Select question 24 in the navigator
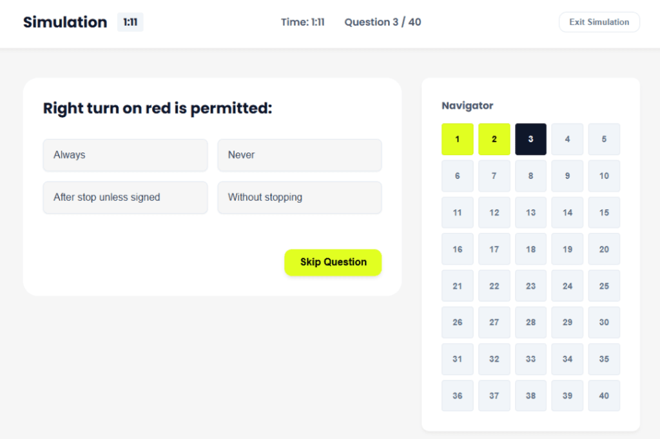Viewport: 660px width, 439px height. [x=568, y=286]
